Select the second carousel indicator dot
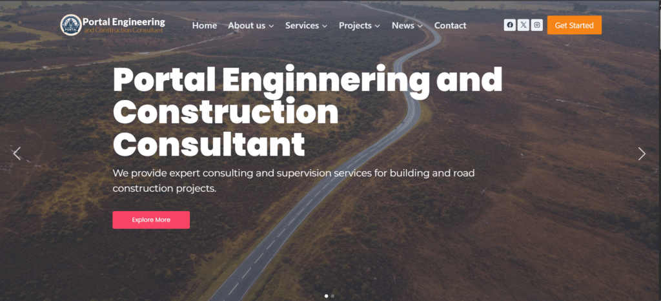This screenshot has width=661, height=301. tap(332, 296)
